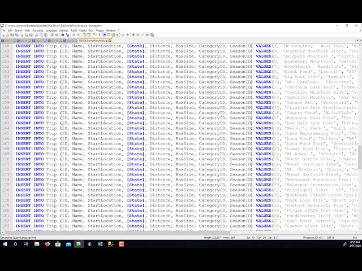Toggle synchronize vertical scrolling icon
This screenshot has height=271, width=362.
[84, 35]
